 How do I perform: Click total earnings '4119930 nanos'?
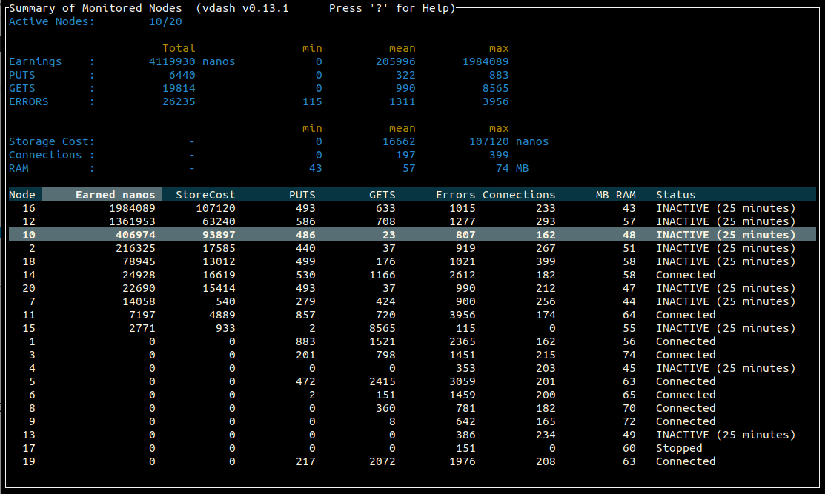pos(192,61)
